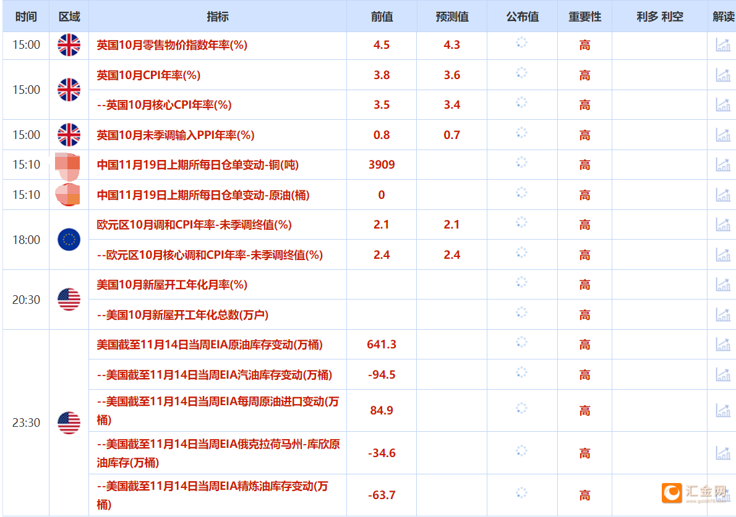Open the chart icon for 新屋开工年化总数 row

(x=722, y=314)
